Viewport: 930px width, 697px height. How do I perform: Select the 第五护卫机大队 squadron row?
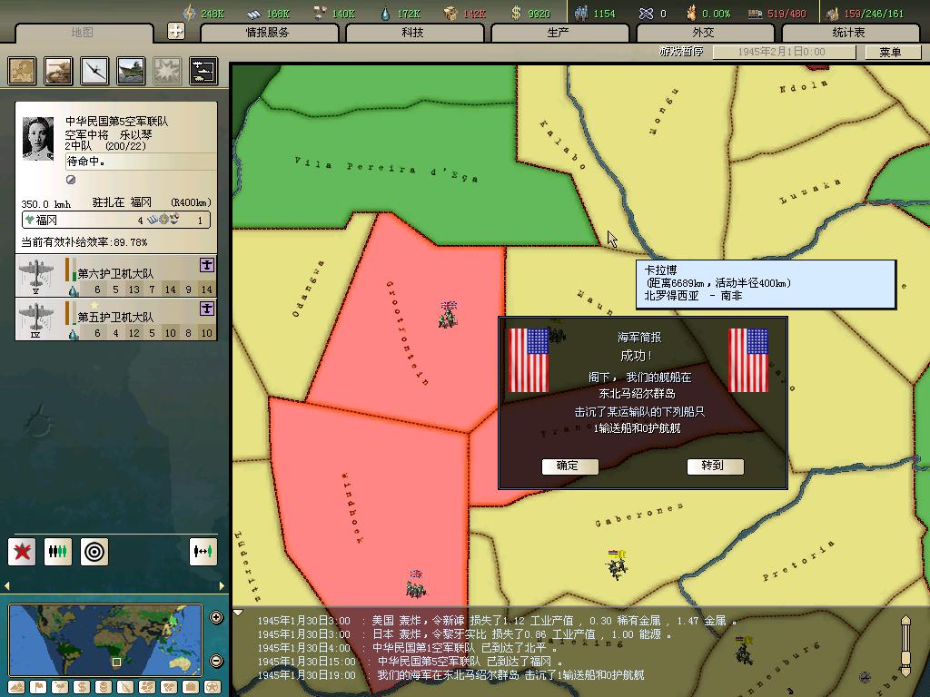pos(116,319)
